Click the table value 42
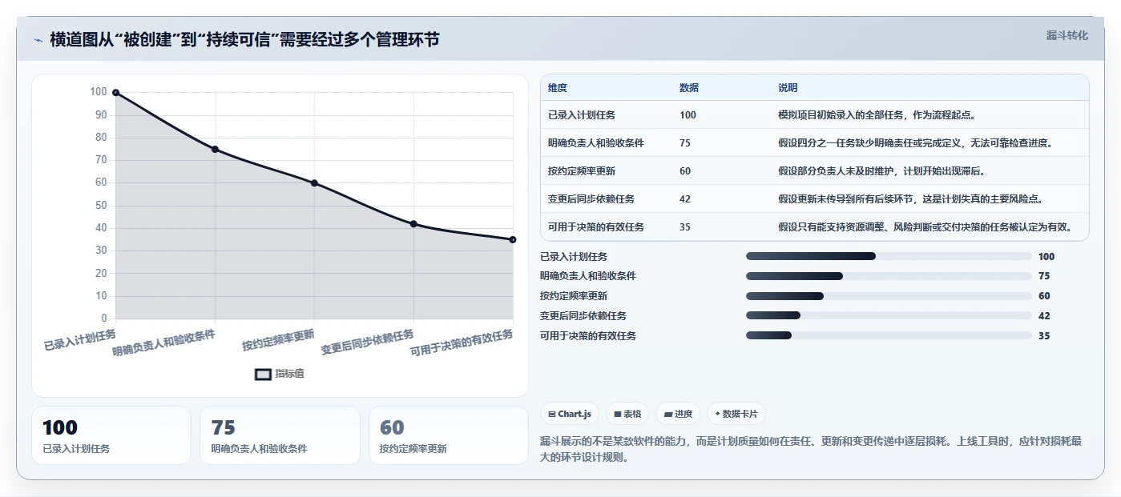The image size is (1121, 497). pyautogui.click(x=685, y=199)
